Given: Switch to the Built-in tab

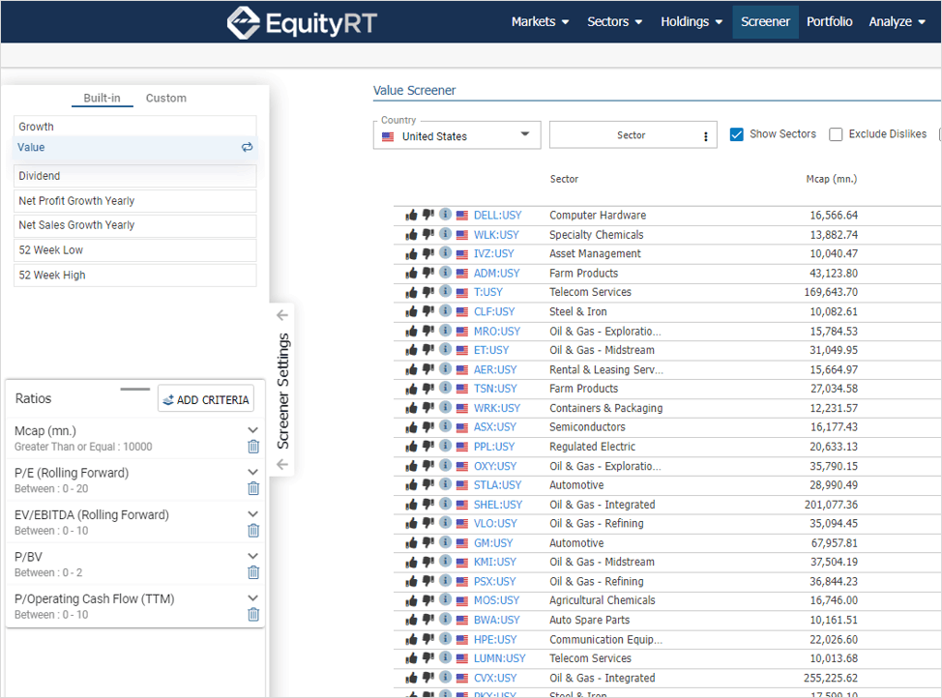Looking at the screenshot, I should point(103,98).
